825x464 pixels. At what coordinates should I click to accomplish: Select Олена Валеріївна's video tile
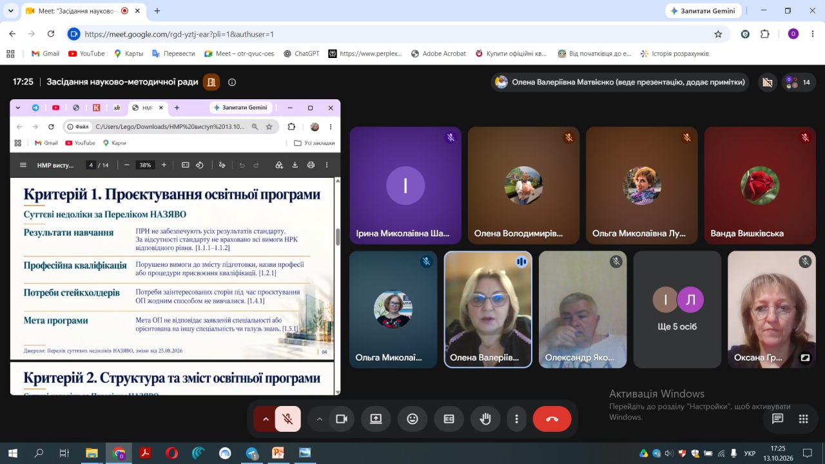tap(488, 309)
